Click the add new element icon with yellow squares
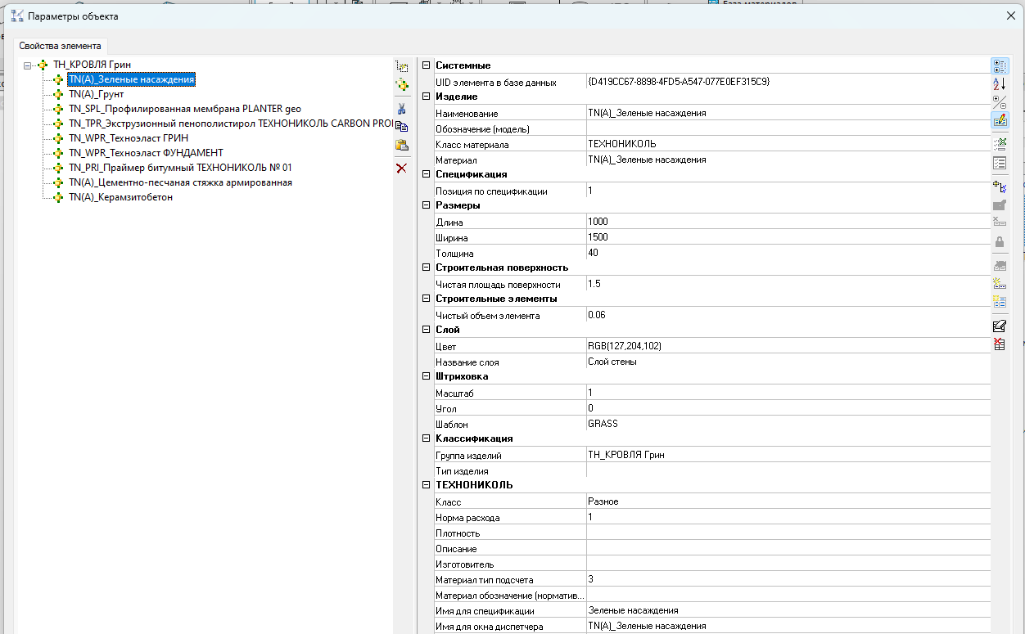 coord(401,84)
